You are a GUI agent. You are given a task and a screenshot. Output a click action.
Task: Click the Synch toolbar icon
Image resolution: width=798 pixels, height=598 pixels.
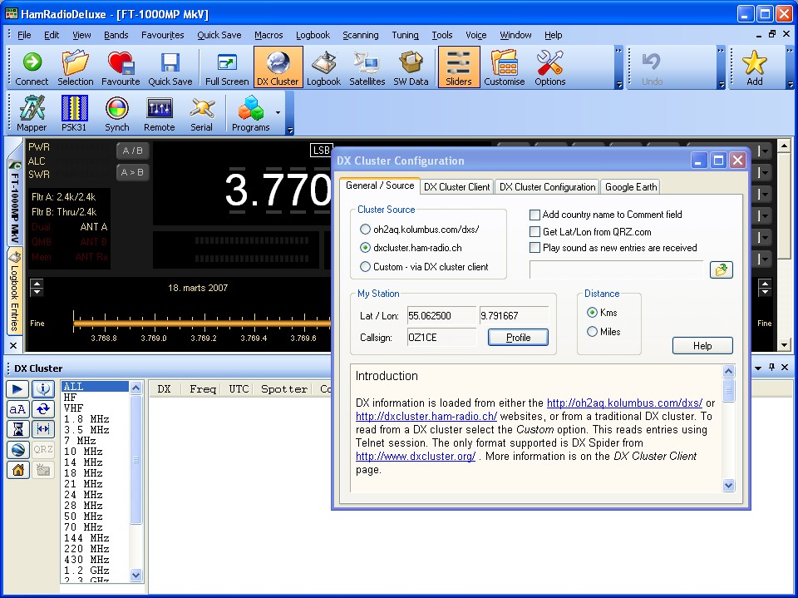[117, 114]
